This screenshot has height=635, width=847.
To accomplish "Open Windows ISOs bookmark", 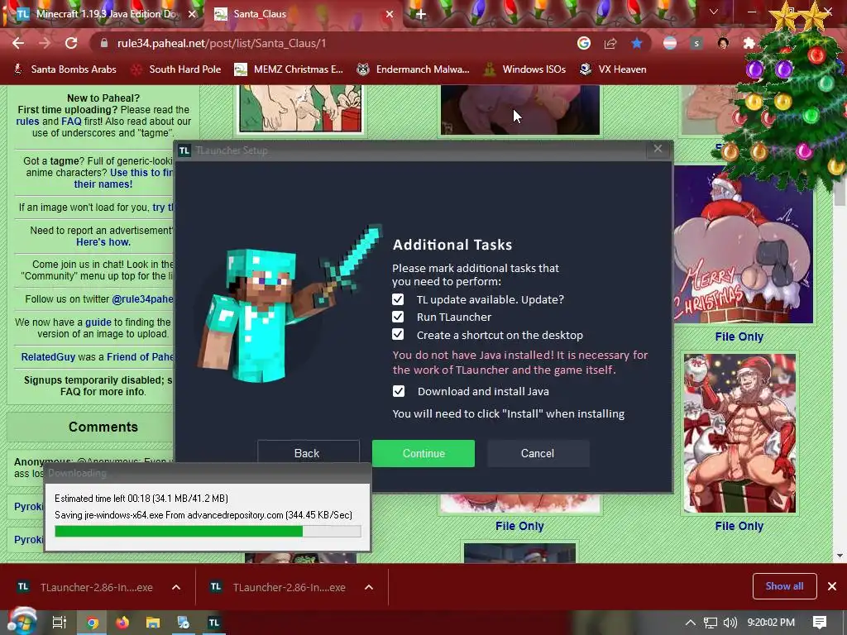I will point(524,69).
